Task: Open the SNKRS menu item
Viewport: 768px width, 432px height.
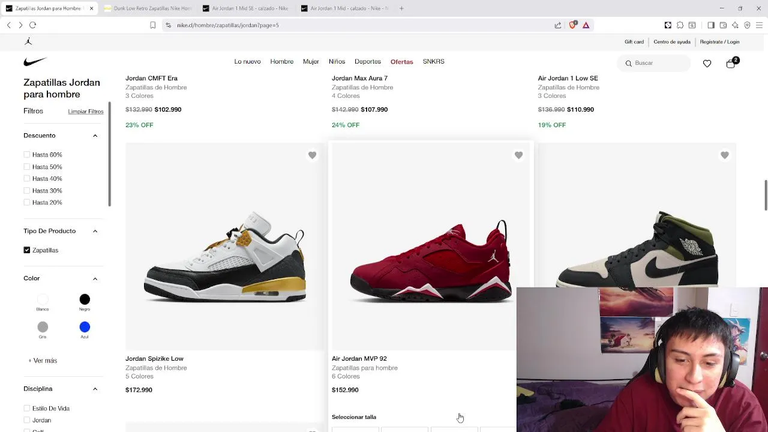Action: click(x=433, y=62)
